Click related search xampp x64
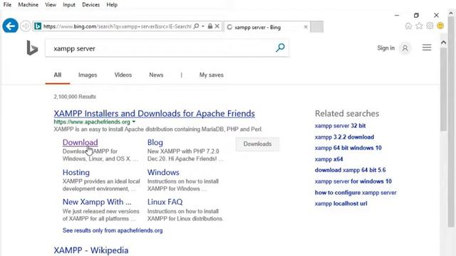 [x=328, y=159]
